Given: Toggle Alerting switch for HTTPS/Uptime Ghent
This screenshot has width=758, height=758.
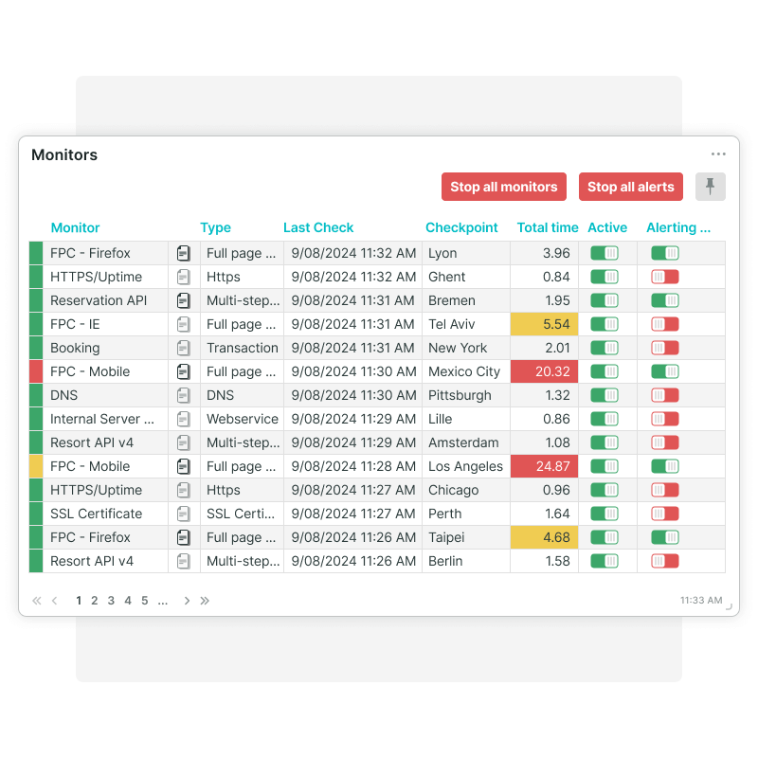Looking at the screenshot, I should click(x=665, y=277).
